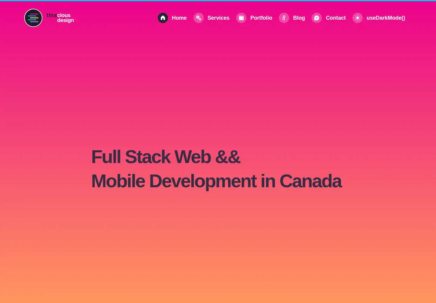Image resolution: width=436 pixels, height=303 pixels.
Task: Click the Services gears icon
Action: point(199,18)
